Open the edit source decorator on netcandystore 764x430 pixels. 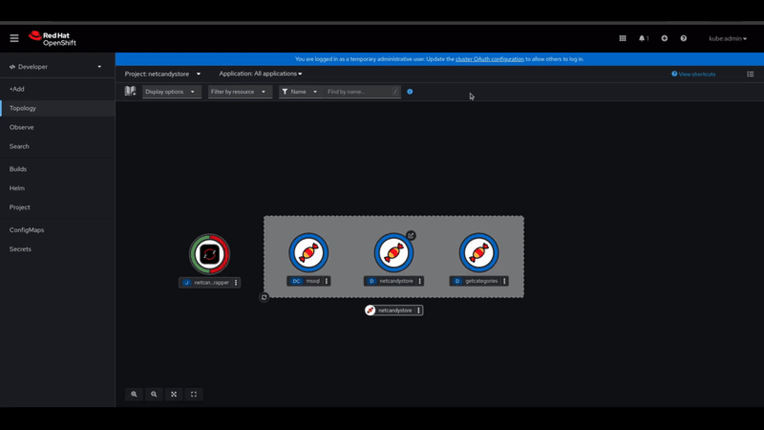click(411, 236)
